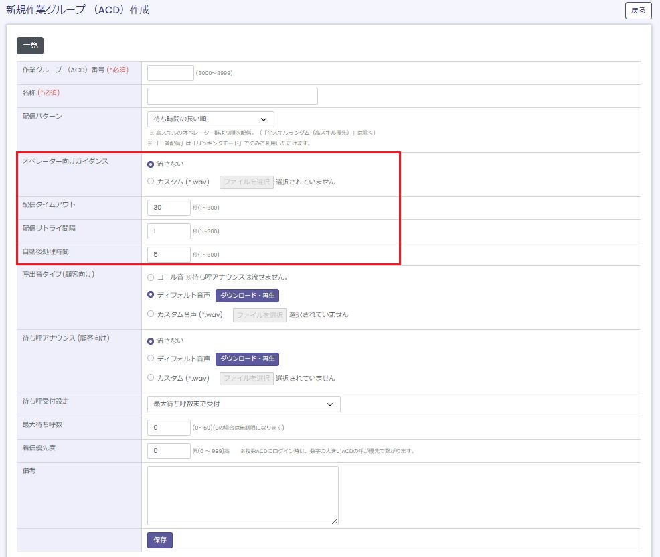Choose コール音 as 呼出音タイプ

pos(151,277)
